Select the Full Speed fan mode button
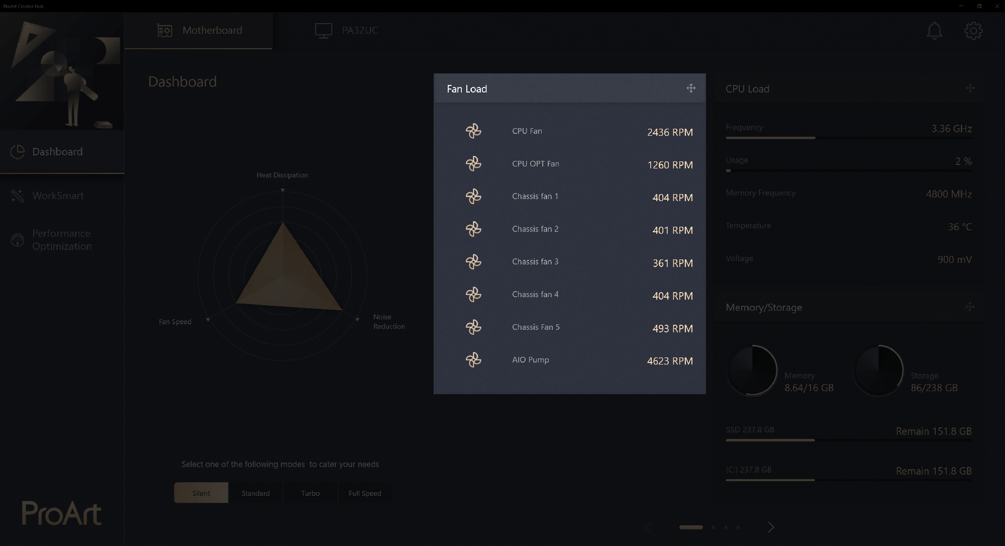This screenshot has height=546, width=1005. 365,492
